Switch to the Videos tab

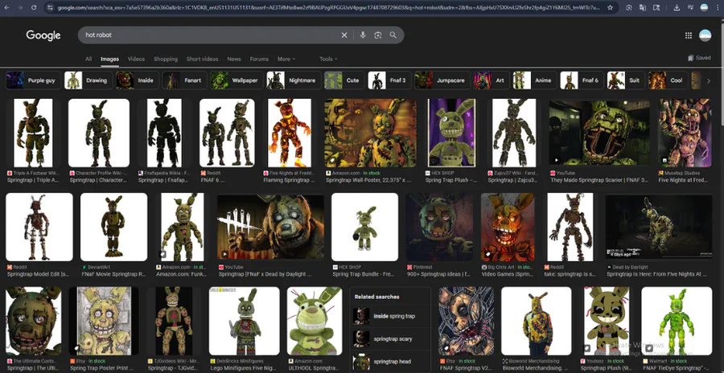tap(136, 59)
